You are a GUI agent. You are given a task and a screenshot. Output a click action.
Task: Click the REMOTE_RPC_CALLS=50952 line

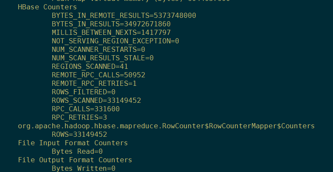98,75
